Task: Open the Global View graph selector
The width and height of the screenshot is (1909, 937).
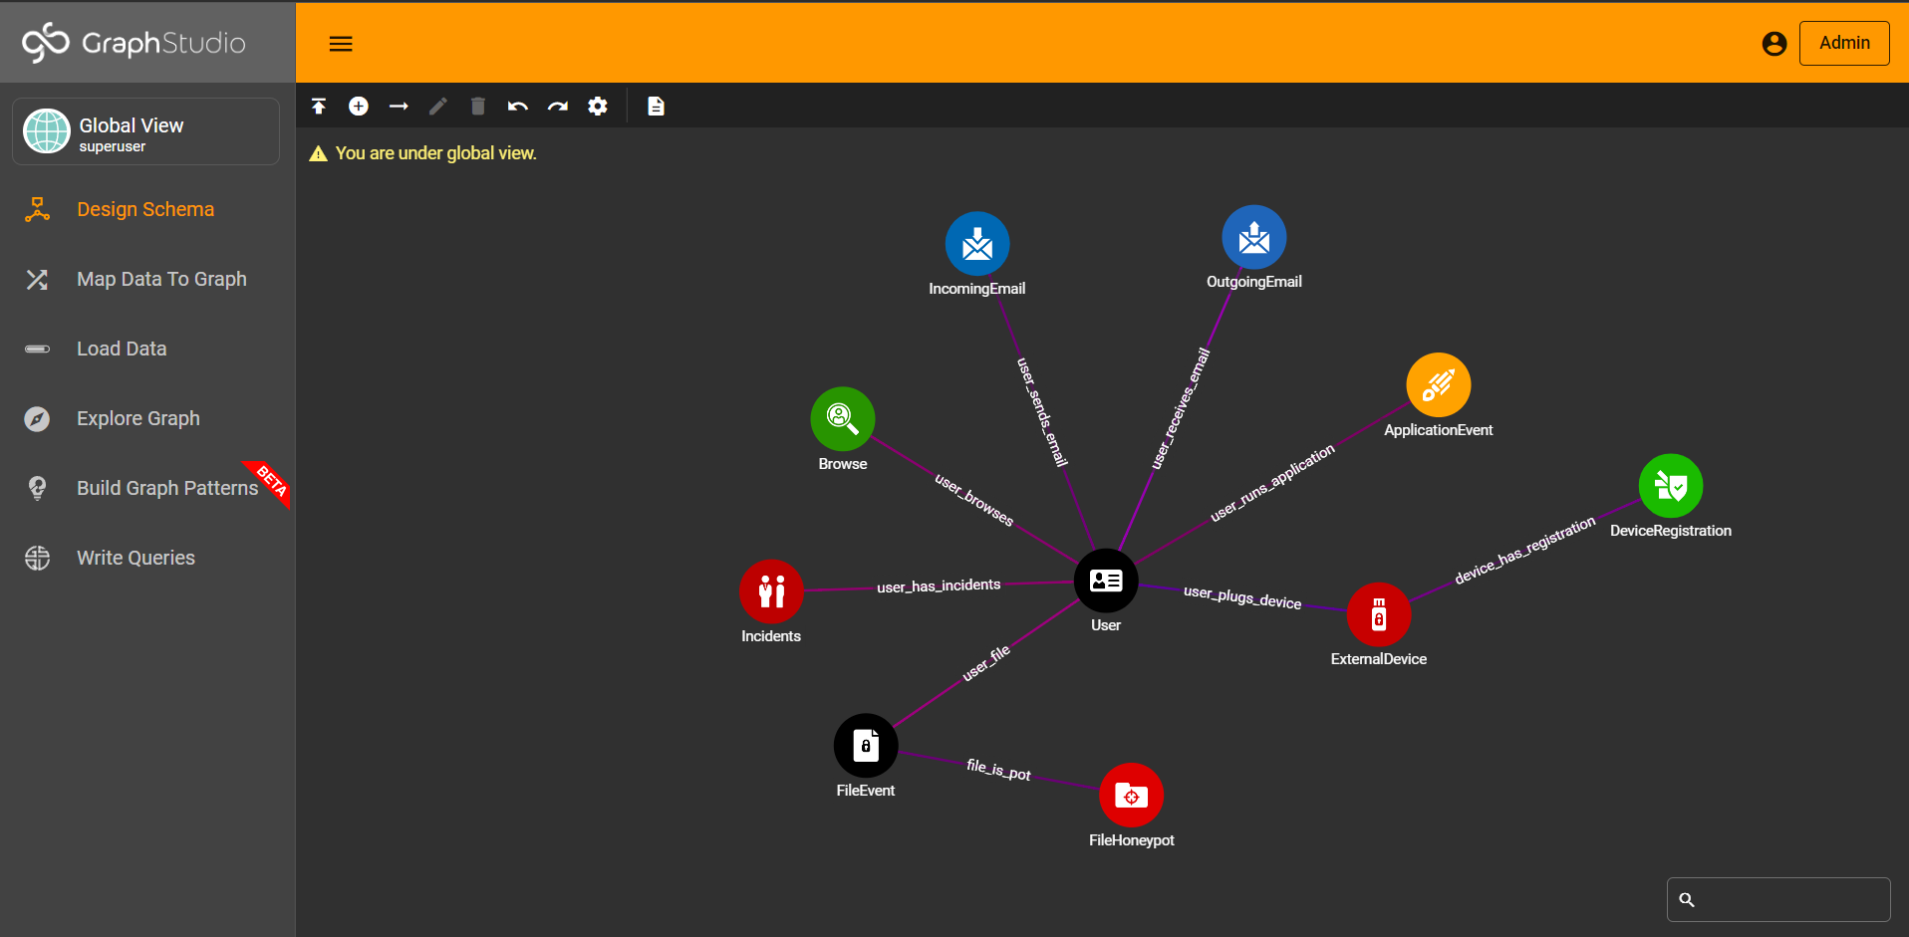Action: pos(146,131)
